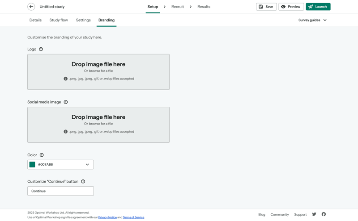The width and height of the screenshot is (358, 221).
Task: Switch to the Details tab
Action: point(35,20)
